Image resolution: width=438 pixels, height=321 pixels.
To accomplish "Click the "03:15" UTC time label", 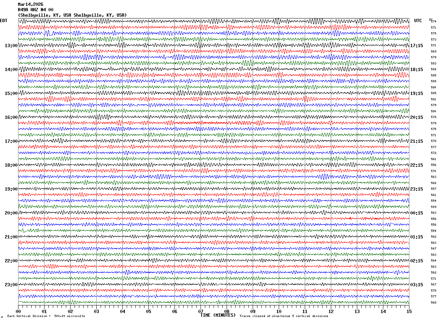I will point(417,285).
